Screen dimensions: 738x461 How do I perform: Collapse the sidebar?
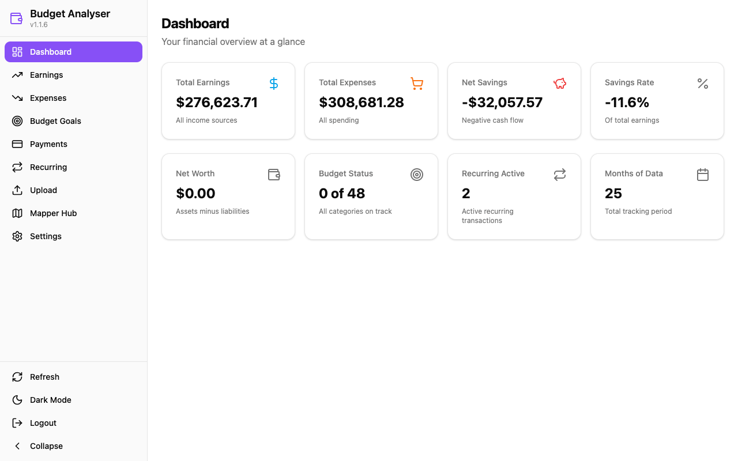click(x=46, y=446)
